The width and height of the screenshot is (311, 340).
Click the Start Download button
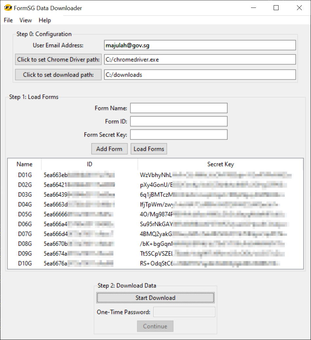(x=155, y=298)
